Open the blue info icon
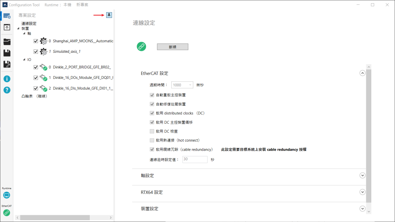 (7, 79)
